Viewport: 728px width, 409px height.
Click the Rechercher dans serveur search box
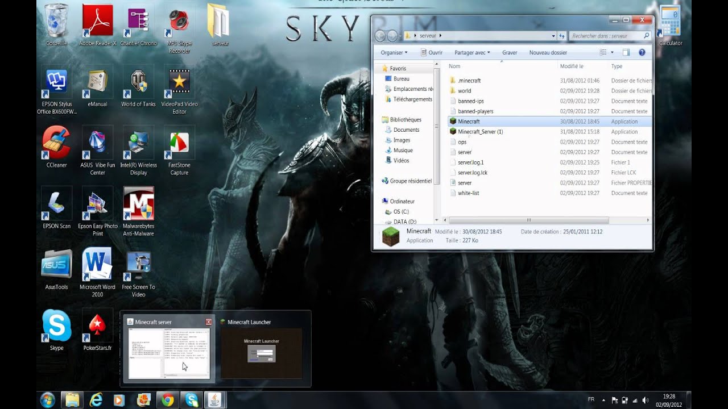tap(610, 36)
